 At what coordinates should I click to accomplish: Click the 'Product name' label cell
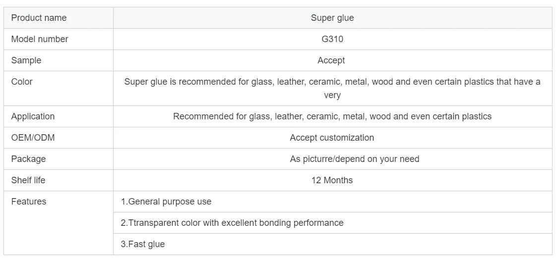39,18
